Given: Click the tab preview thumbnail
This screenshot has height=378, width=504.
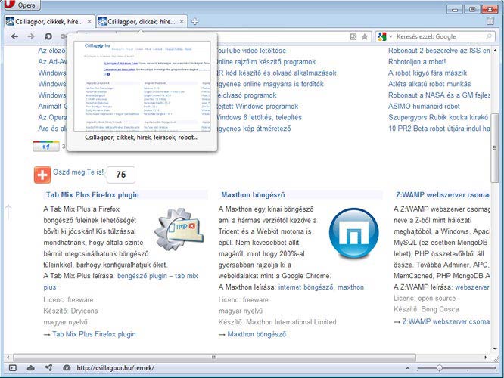Looking at the screenshot, I should [142, 85].
